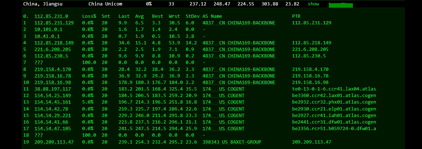Open Cogent IP link 38.88.197.117

click(53, 89)
